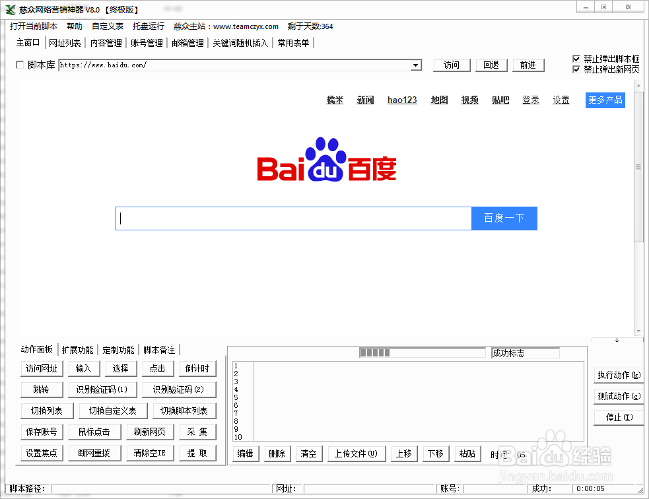Switch to the 邮箱管理 tab

188,43
